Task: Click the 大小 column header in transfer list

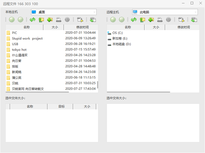Action: pos(85,107)
